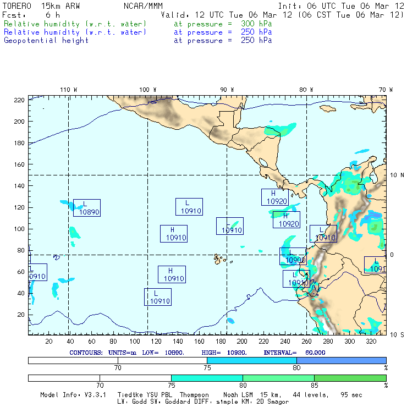Click the "Fcst: 6 h" forecast label
Viewport: 407px width, 407px height.
pos(31,15)
